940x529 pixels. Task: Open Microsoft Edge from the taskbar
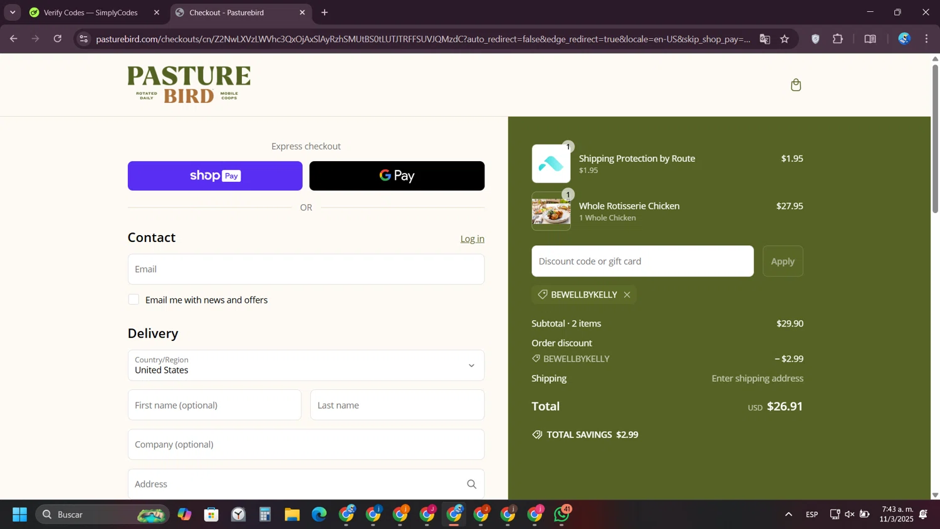pyautogui.click(x=319, y=515)
